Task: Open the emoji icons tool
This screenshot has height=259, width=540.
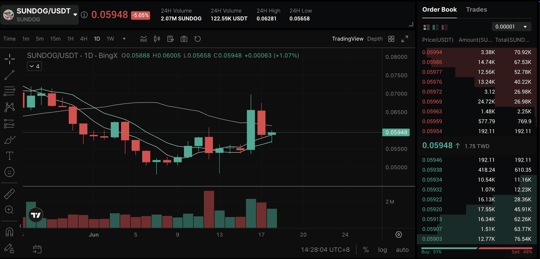Action: [9, 172]
